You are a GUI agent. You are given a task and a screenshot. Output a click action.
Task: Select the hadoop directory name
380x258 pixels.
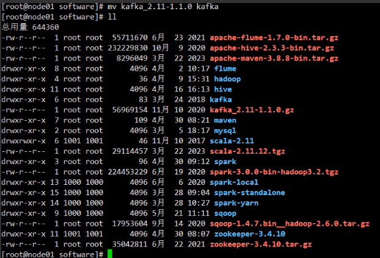click(x=227, y=79)
